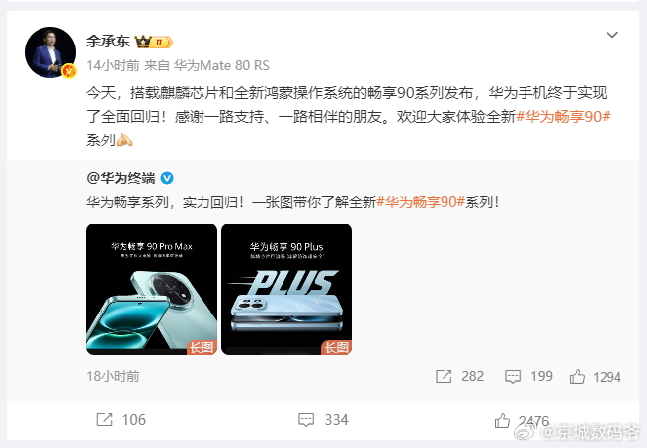Open the @华为终端 account link
The image size is (647, 448).
coord(121,178)
